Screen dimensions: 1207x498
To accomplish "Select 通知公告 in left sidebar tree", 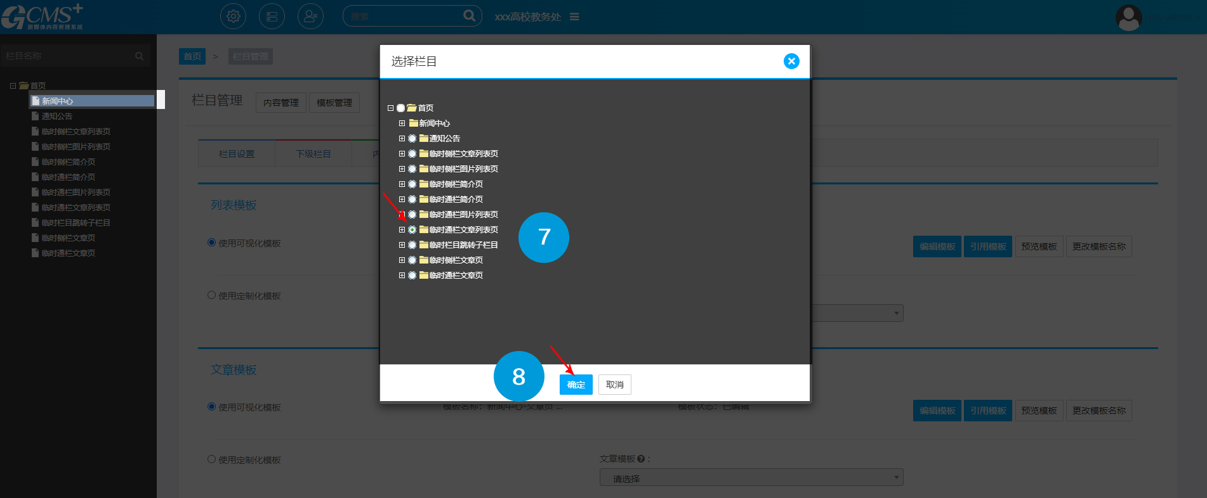I will (x=57, y=117).
